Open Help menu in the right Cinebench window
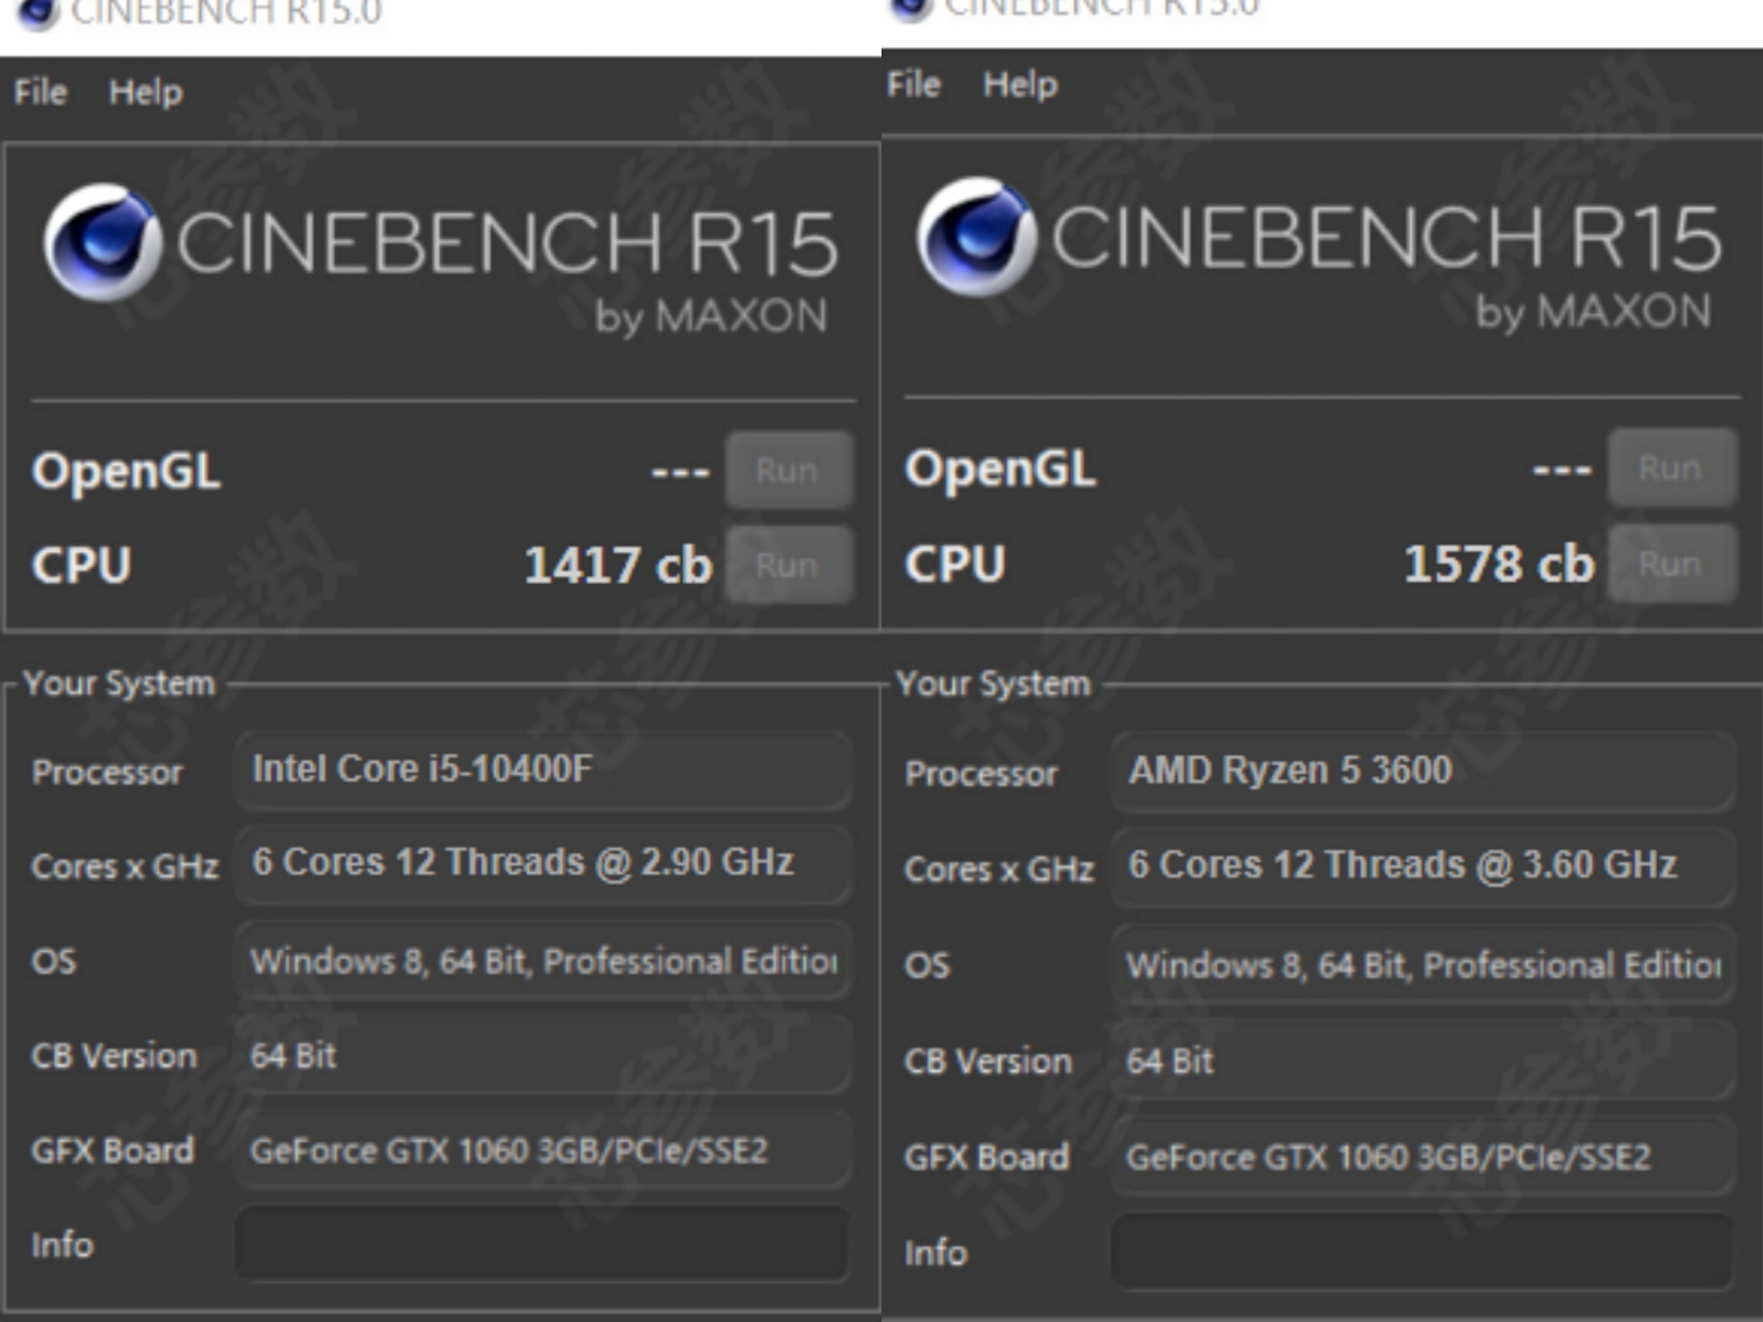 pyautogui.click(x=1020, y=85)
